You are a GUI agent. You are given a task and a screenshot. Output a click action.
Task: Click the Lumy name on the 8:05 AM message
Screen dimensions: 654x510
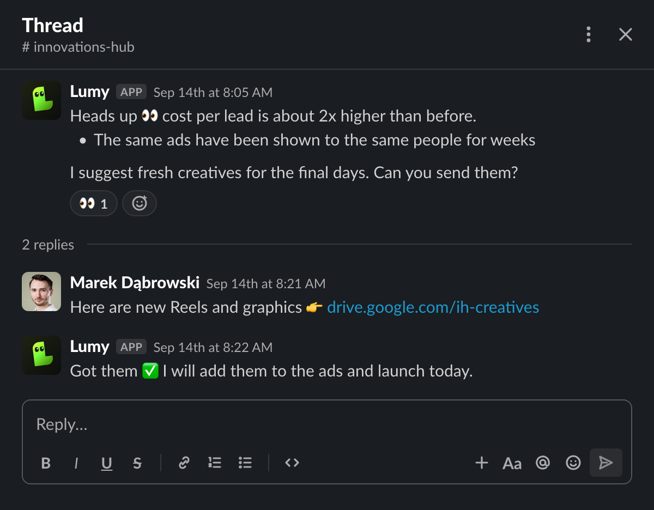click(x=90, y=92)
